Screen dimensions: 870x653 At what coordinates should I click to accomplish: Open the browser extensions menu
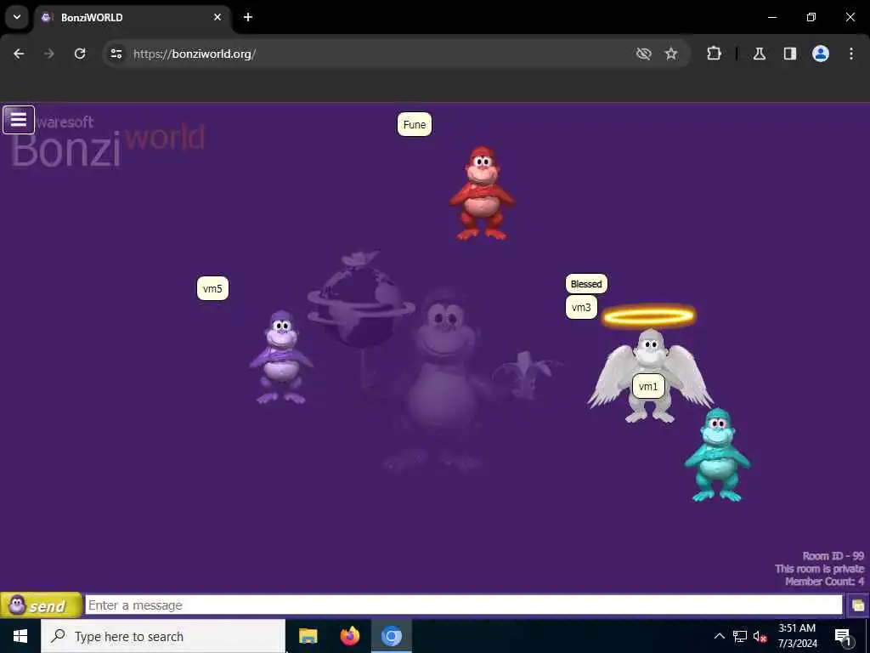[x=714, y=54]
